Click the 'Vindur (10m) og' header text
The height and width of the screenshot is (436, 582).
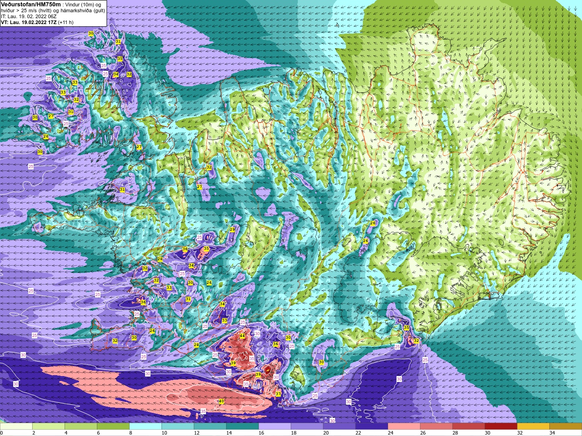tap(83, 5)
